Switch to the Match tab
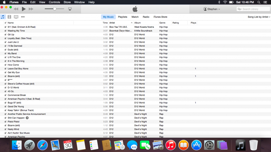The width and height of the screenshot is (271, 152). pos(135,17)
